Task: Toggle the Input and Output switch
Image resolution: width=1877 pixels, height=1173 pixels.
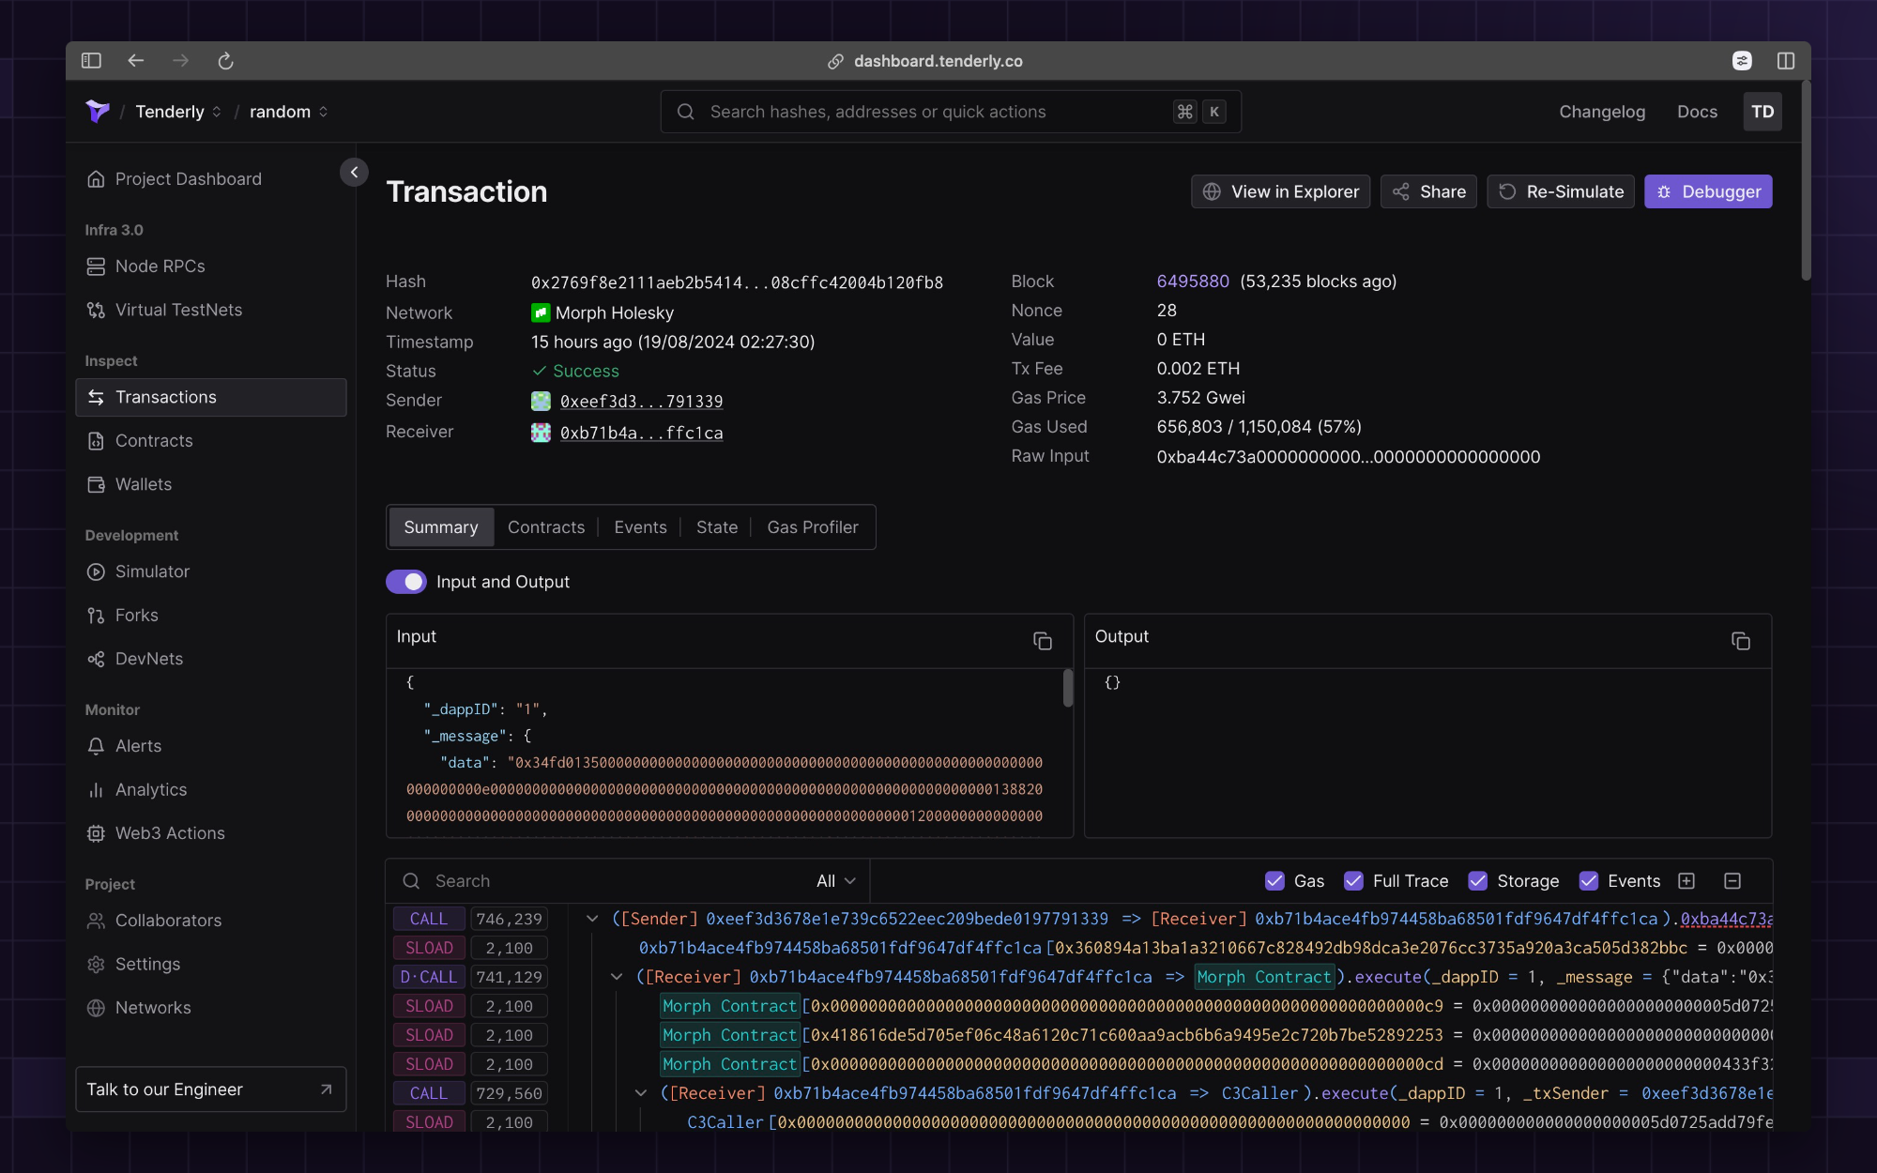Action: 406,582
